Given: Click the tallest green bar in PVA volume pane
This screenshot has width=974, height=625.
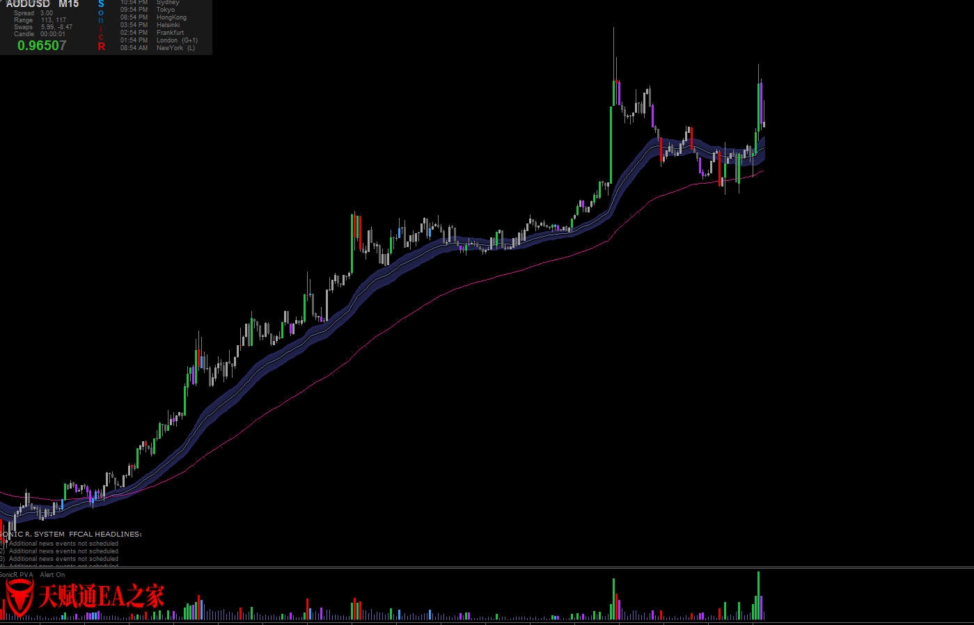Looking at the screenshot, I should coord(758,596).
